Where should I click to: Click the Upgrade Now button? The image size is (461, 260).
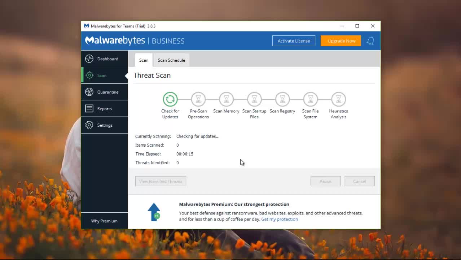point(341,41)
